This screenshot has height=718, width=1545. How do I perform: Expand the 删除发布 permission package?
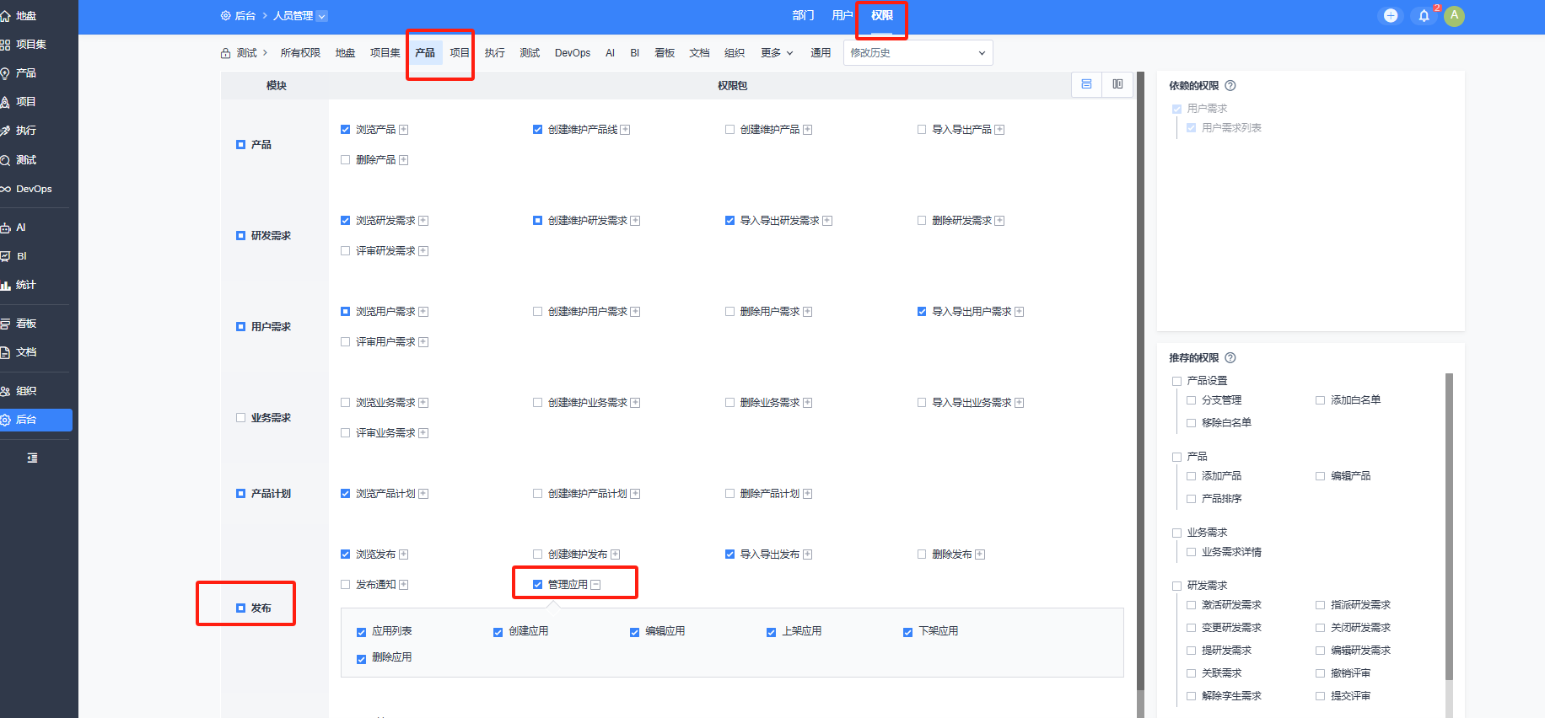point(980,555)
